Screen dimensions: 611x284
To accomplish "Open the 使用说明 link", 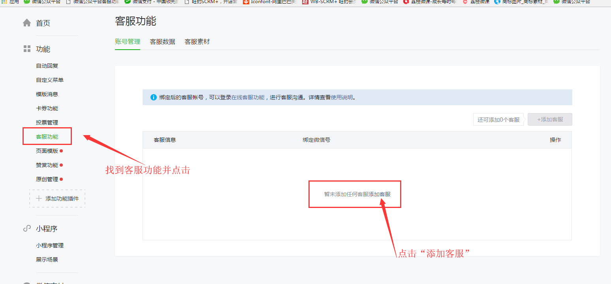I will pos(342,97).
